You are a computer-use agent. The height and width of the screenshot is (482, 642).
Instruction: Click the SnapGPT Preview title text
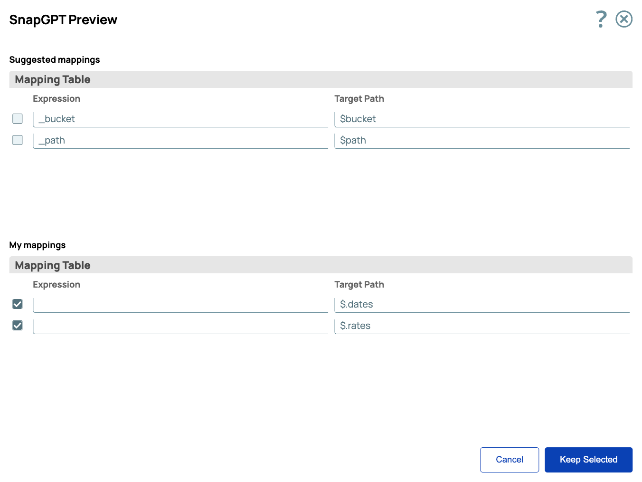[x=63, y=19]
